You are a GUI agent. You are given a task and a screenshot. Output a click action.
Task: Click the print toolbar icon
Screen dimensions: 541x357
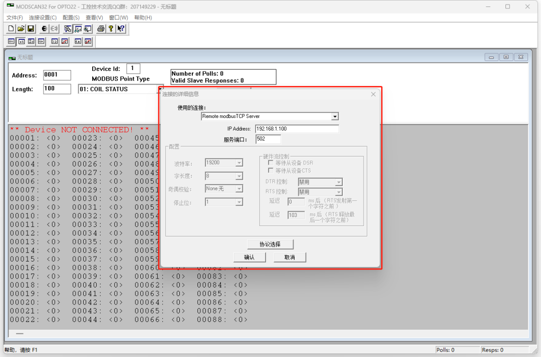tap(101, 28)
